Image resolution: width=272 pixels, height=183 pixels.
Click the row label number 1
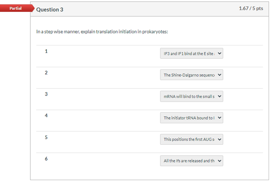tap(46, 51)
